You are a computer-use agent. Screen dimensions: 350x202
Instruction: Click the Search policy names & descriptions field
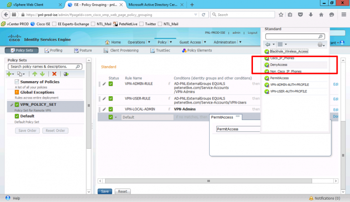(45, 67)
